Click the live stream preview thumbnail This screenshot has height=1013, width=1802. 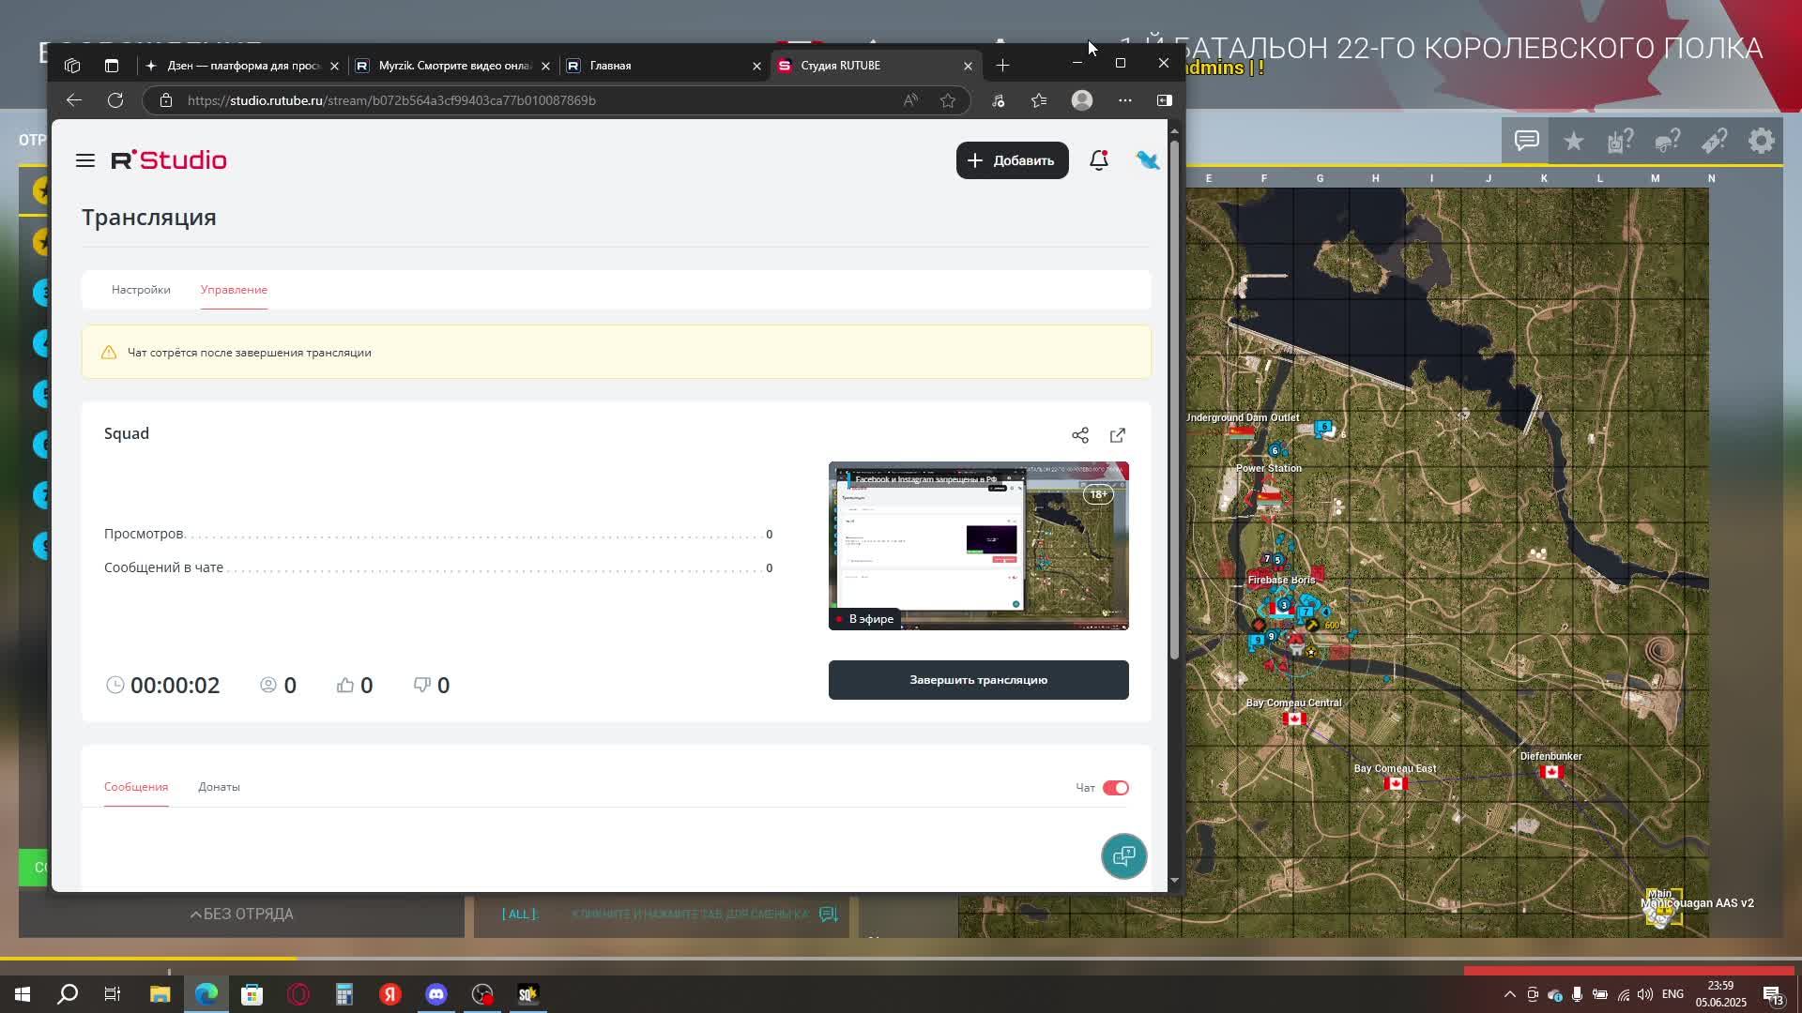(x=978, y=545)
